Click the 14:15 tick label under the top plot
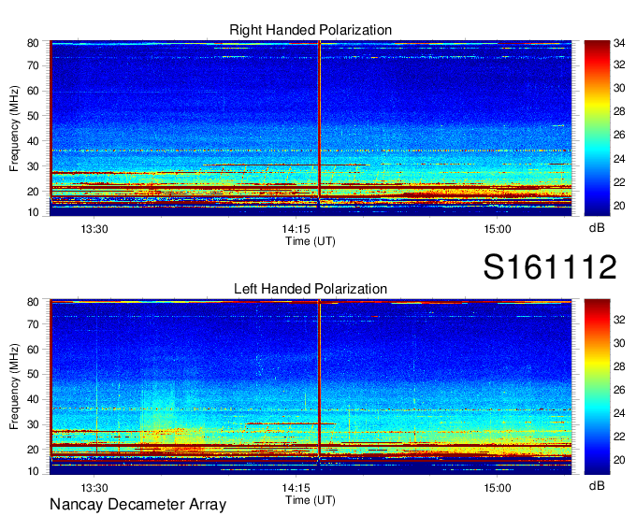The height and width of the screenshot is (516, 636). [296, 229]
